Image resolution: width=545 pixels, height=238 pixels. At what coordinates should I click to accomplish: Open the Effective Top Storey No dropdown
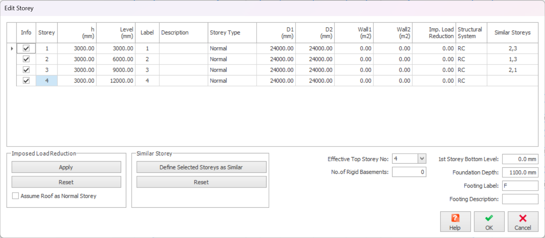[x=422, y=159]
